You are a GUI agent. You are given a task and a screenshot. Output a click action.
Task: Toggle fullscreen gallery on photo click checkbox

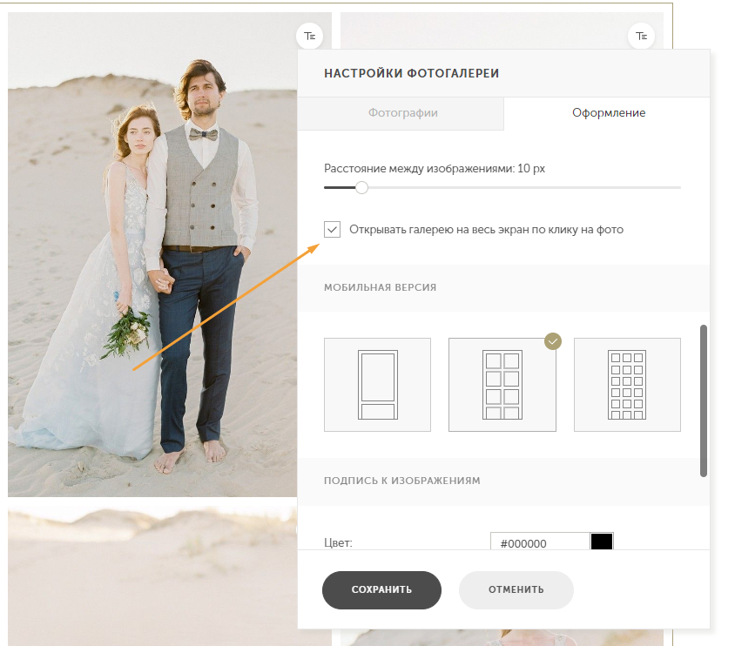pyautogui.click(x=332, y=230)
